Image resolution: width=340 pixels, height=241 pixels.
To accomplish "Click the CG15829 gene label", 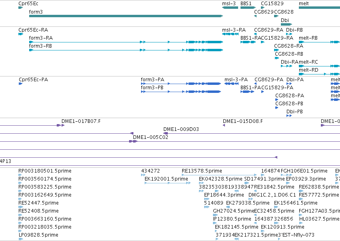I will pos(272,4).
